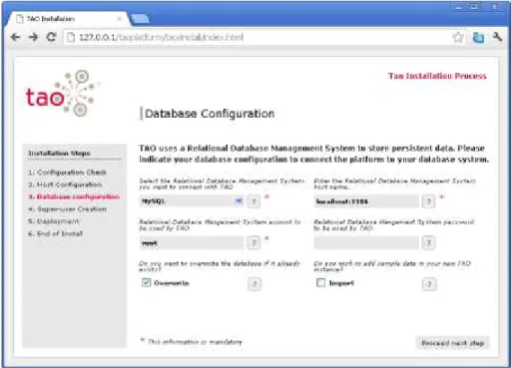Open help for the database account field

pyautogui.click(x=254, y=243)
